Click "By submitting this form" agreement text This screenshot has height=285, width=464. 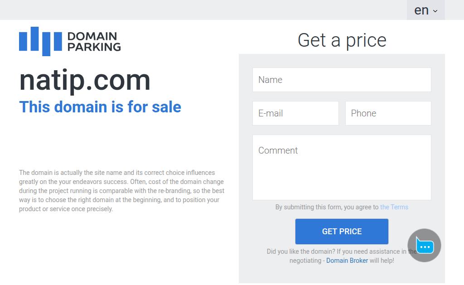pyautogui.click(x=327, y=207)
